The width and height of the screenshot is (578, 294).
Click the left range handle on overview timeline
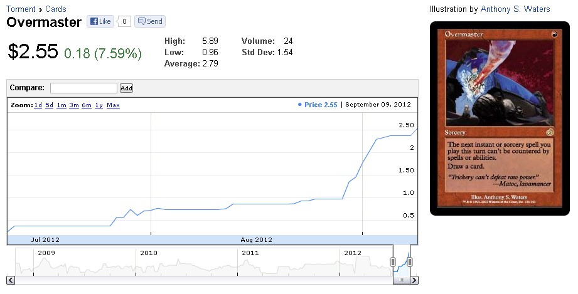(393, 262)
